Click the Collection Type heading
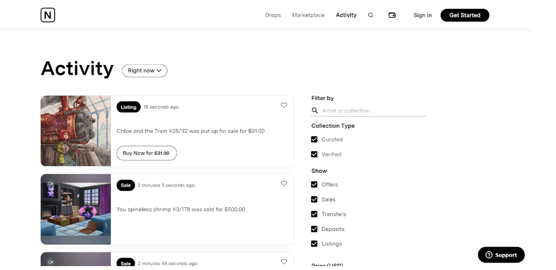Screen dimensions: 556x270 [x=333, y=126]
